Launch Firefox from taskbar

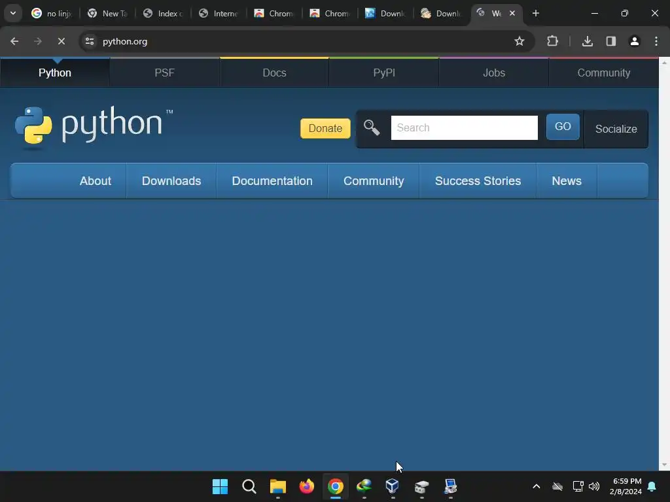coord(306,486)
